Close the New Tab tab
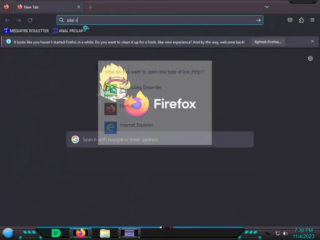The width and height of the screenshot is (320, 240). point(79,7)
